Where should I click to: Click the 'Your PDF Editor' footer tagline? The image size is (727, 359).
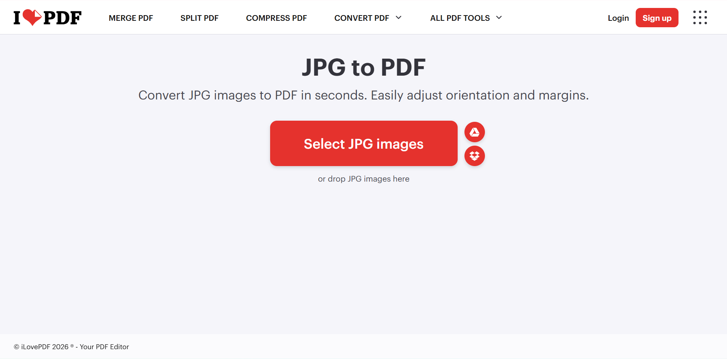pos(104,347)
